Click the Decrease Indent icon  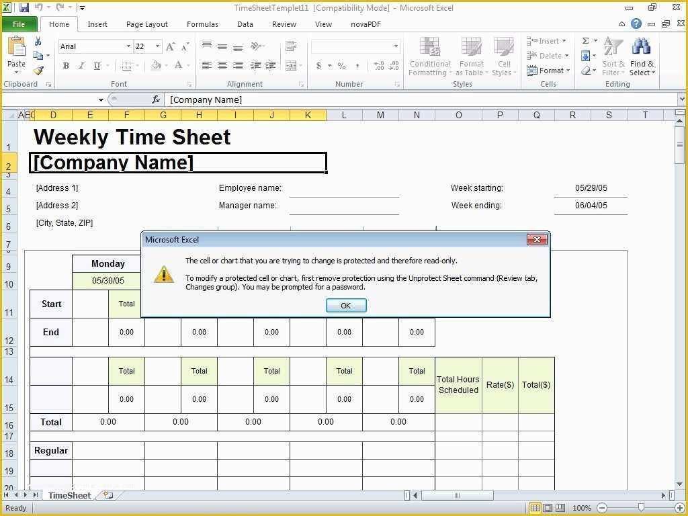[255, 66]
